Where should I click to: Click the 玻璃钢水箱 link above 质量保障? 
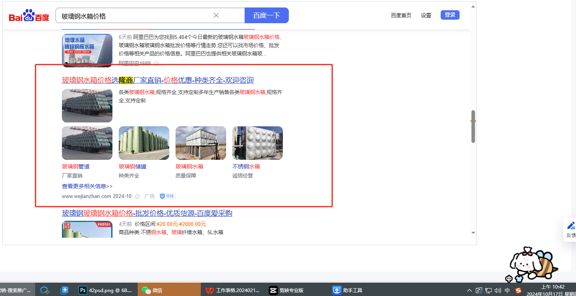pos(189,166)
